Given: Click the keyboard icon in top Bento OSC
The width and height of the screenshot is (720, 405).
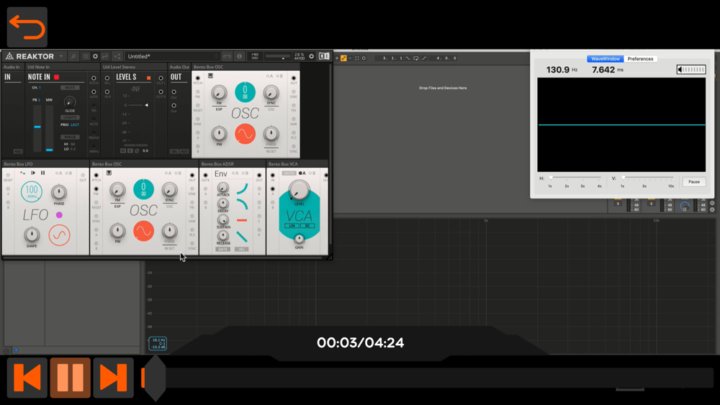Looking at the screenshot, I should tap(210, 76).
